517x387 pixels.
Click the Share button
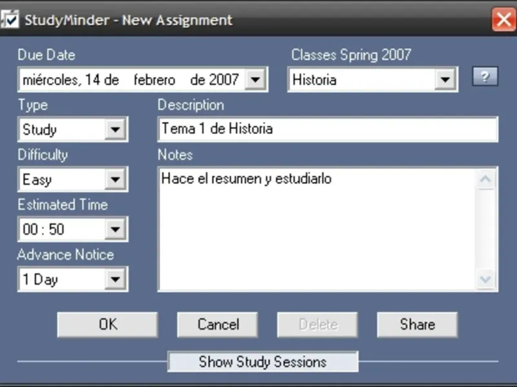pyautogui.click(x=417, y=324)
